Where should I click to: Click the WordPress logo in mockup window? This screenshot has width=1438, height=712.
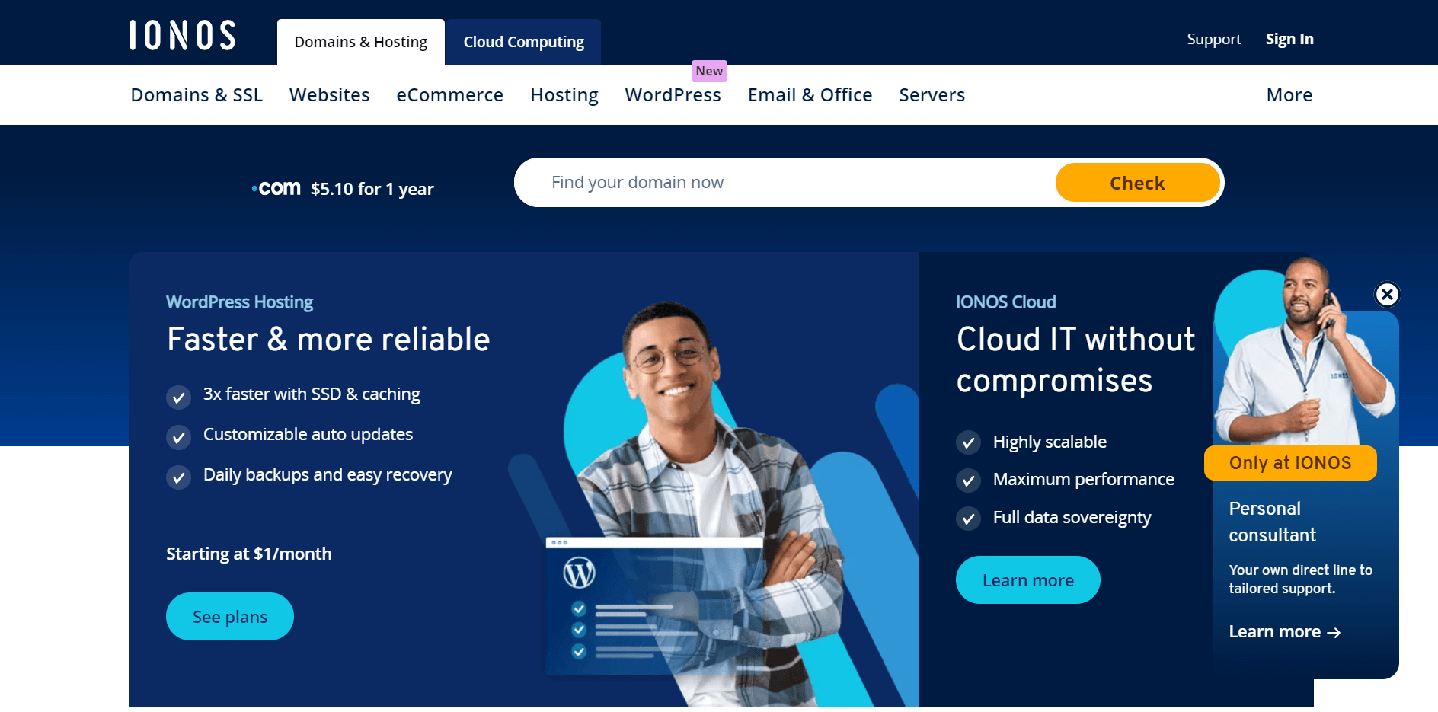[579, 573]
